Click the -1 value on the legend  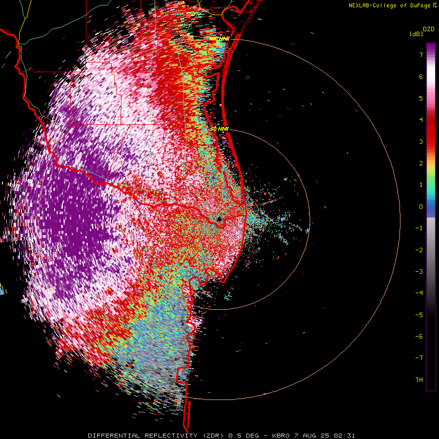pyautogui.click(x=419, y=228)
